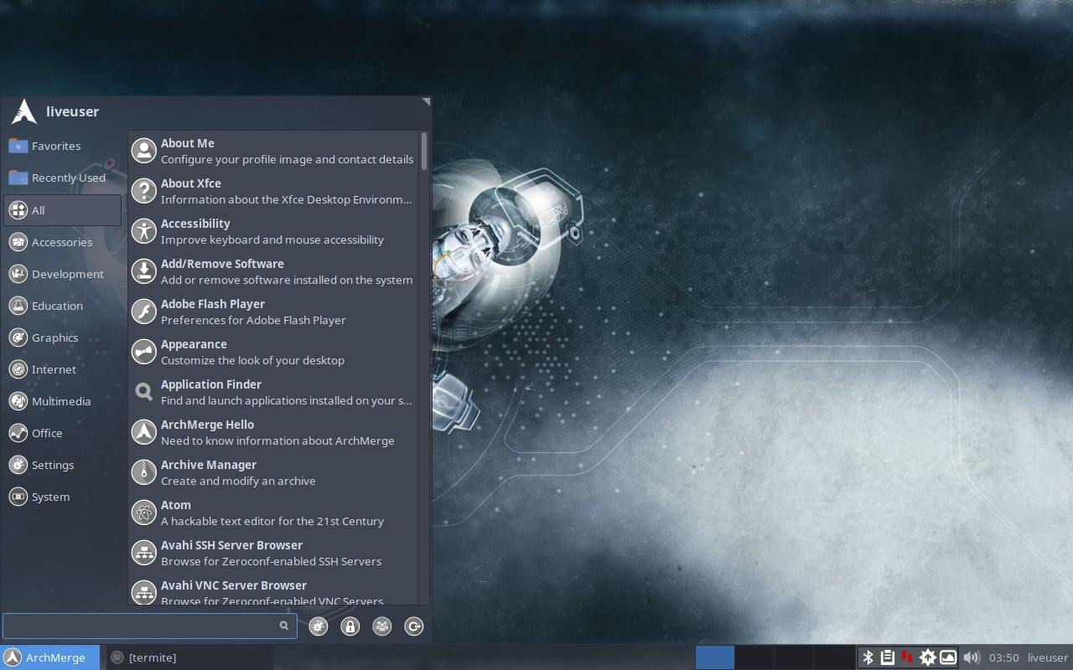This screenshot has width=1073, height=670.
Task: Open the Development category
Action: click(x=63, y=274)
